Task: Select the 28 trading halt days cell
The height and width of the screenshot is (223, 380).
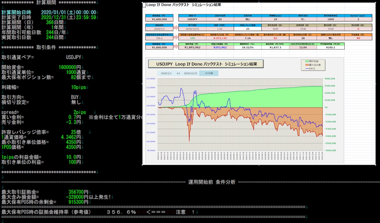Action: tap(303, 38)
